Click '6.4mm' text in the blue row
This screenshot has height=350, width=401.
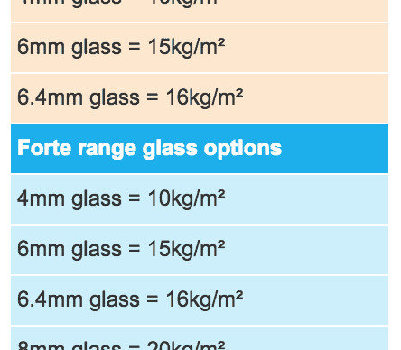coord(50,299)
